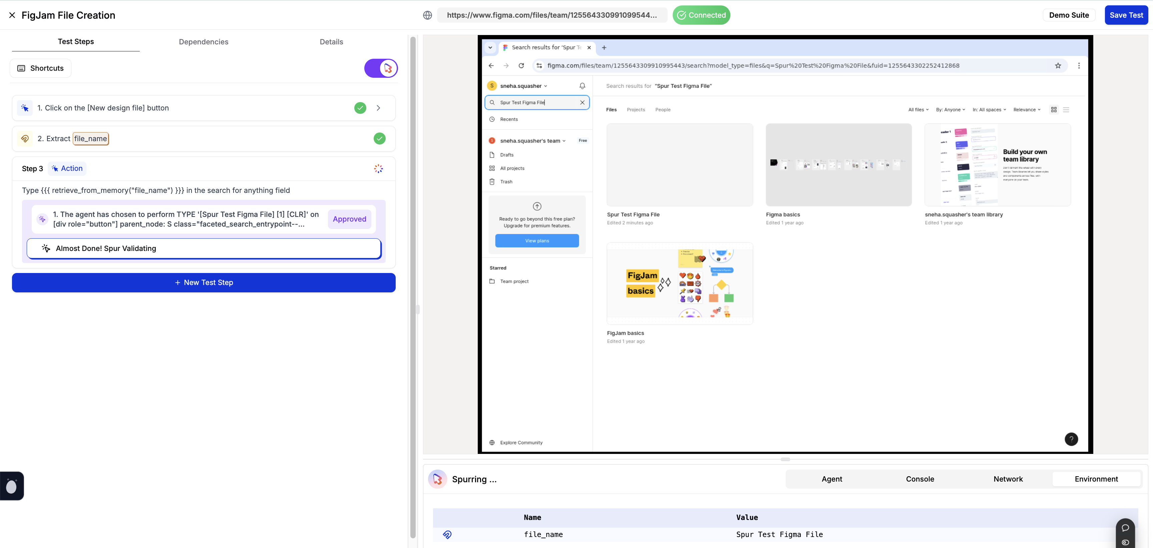Open the Console tab

pyautogui.click(x=920, y=479)
